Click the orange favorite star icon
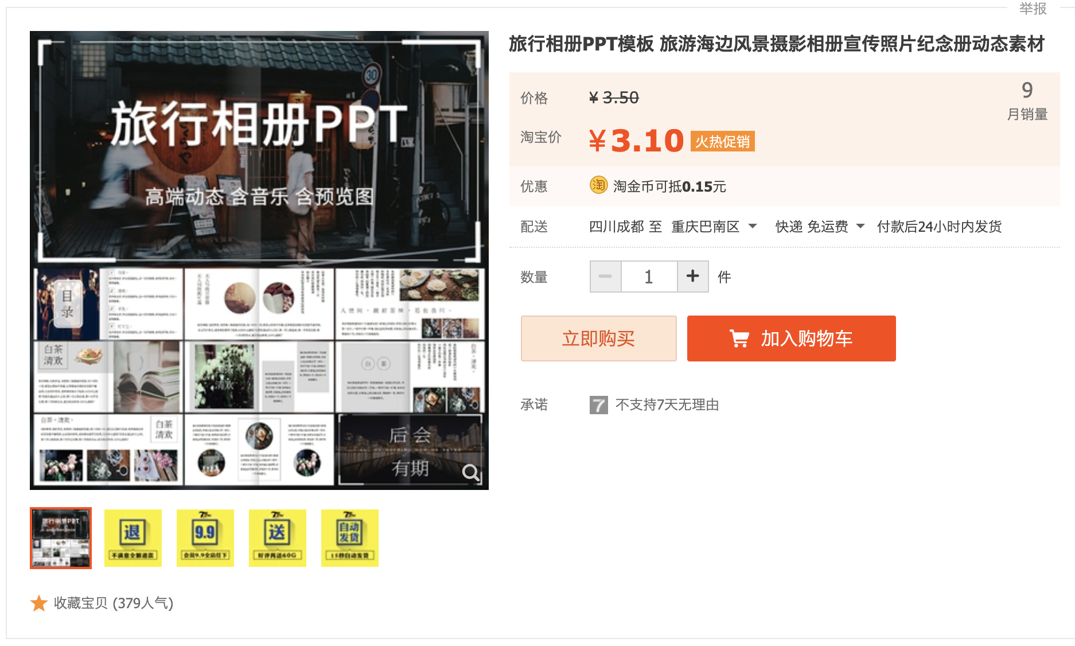1075x646 pixels. click(39, 603)
